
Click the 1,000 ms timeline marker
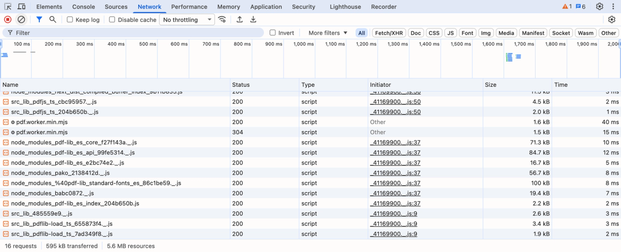303,44
